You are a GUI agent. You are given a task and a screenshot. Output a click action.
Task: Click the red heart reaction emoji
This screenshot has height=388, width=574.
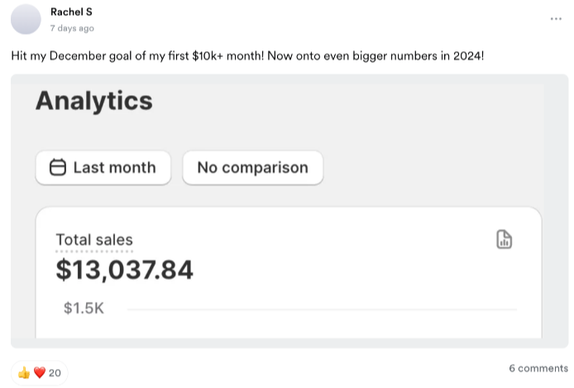[x=38, y=373]
